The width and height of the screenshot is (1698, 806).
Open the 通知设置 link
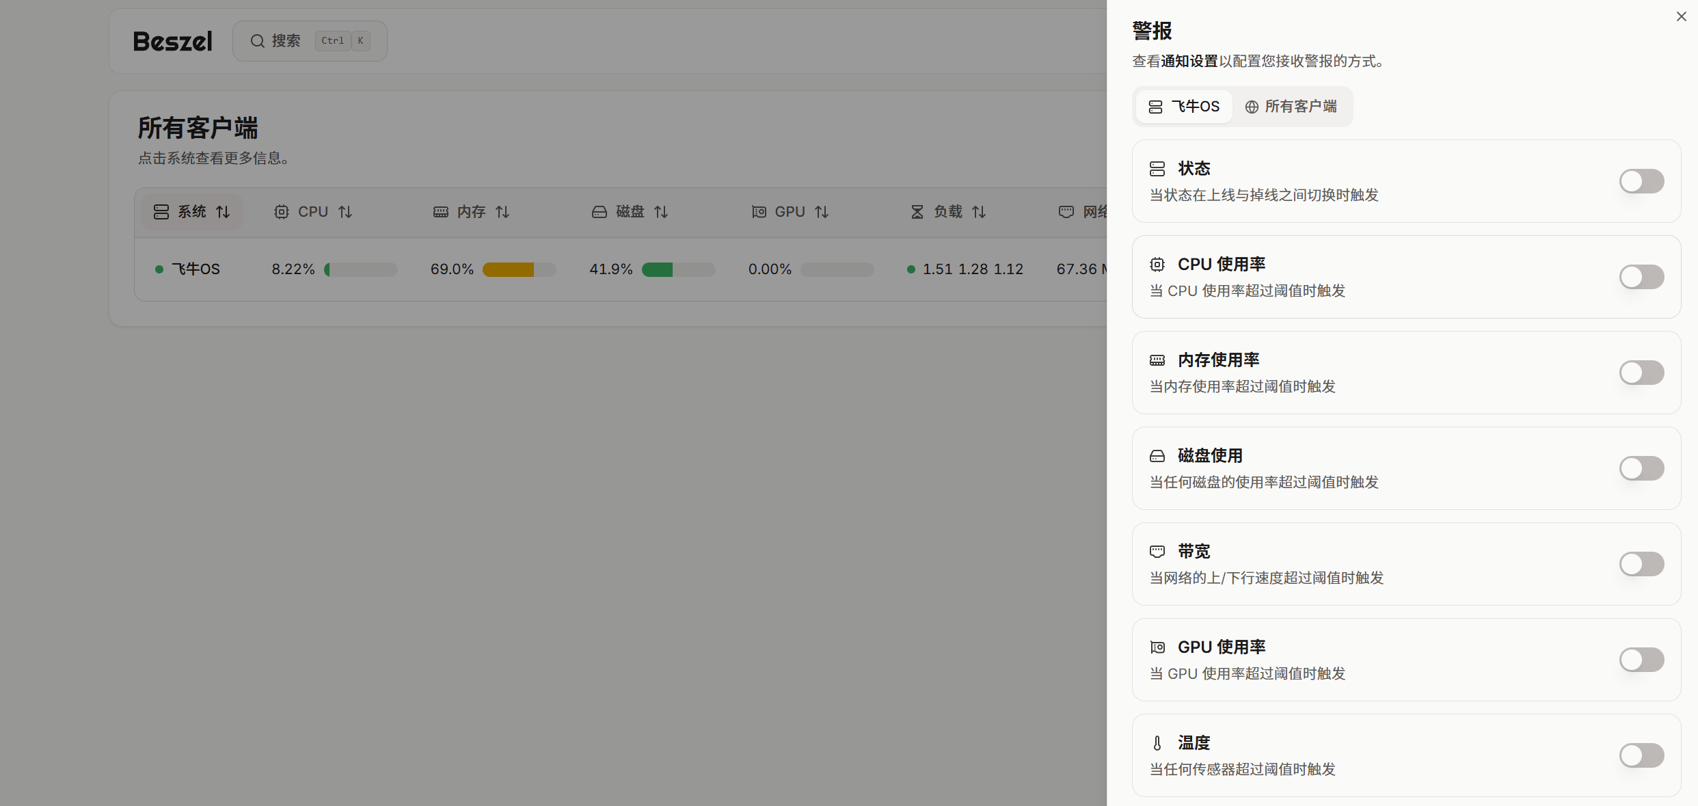(1189, 62)
